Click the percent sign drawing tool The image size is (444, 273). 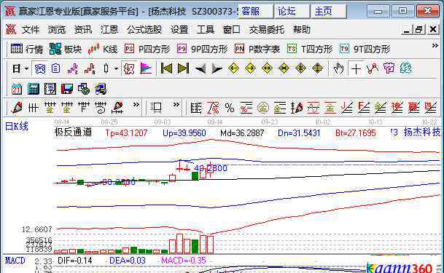click(x=230, y=108)
